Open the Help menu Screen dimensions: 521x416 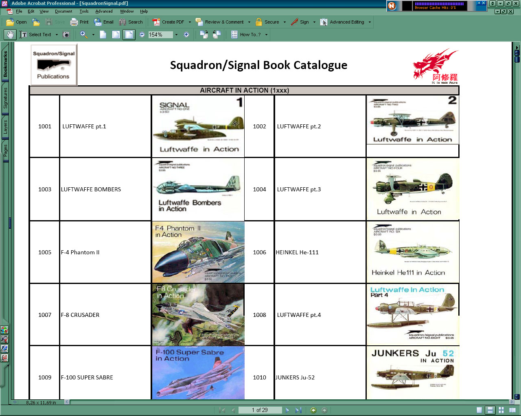pyautogui.click(x=144, y=11)
